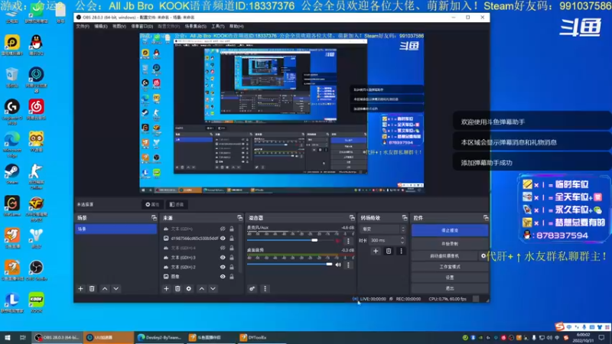Open OBS Studio desktop shortcut

(36, 271)
